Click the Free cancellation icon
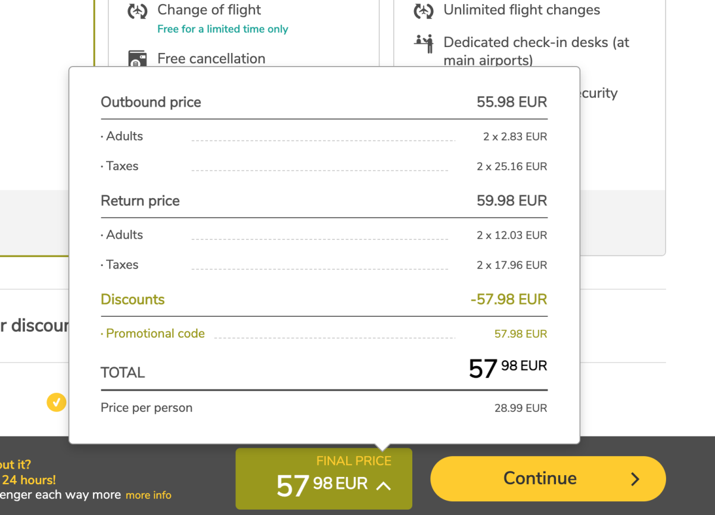 tap(138, 59)
